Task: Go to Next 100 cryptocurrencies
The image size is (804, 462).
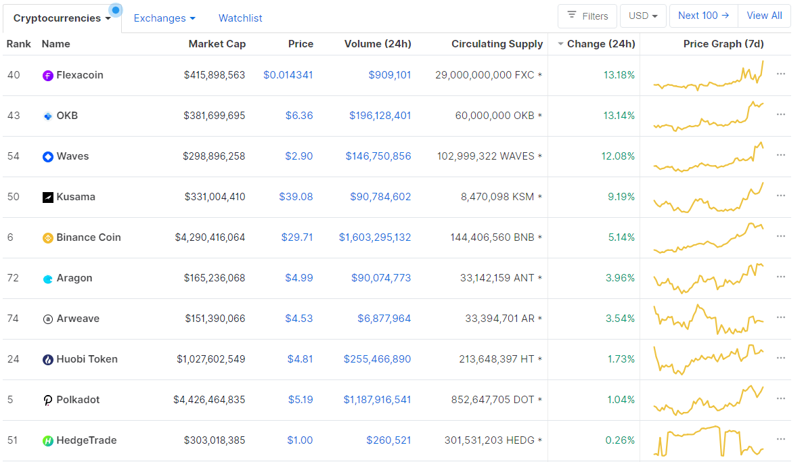Action: coord(704,16)
